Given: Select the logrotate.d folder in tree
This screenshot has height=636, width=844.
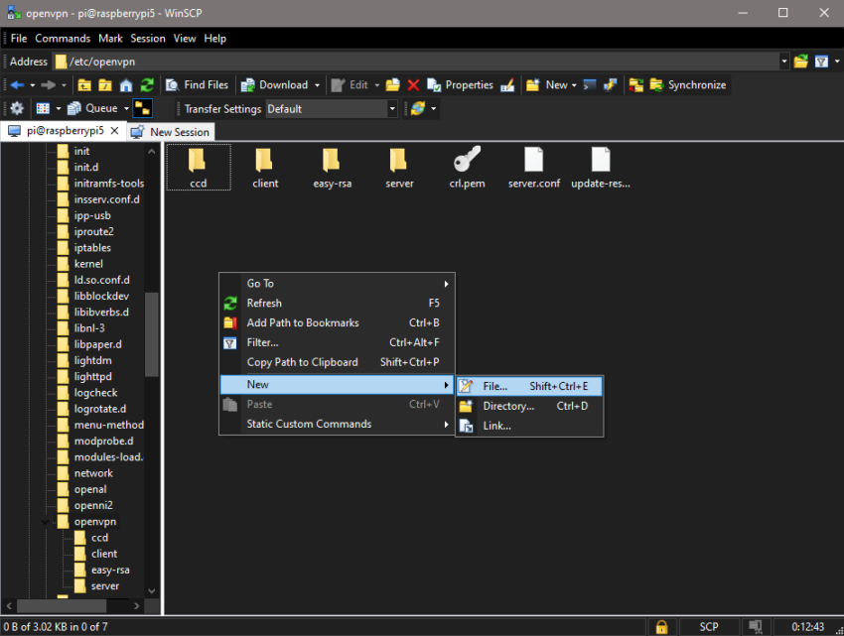Looking at the screenshot, I should click(99, 409).
